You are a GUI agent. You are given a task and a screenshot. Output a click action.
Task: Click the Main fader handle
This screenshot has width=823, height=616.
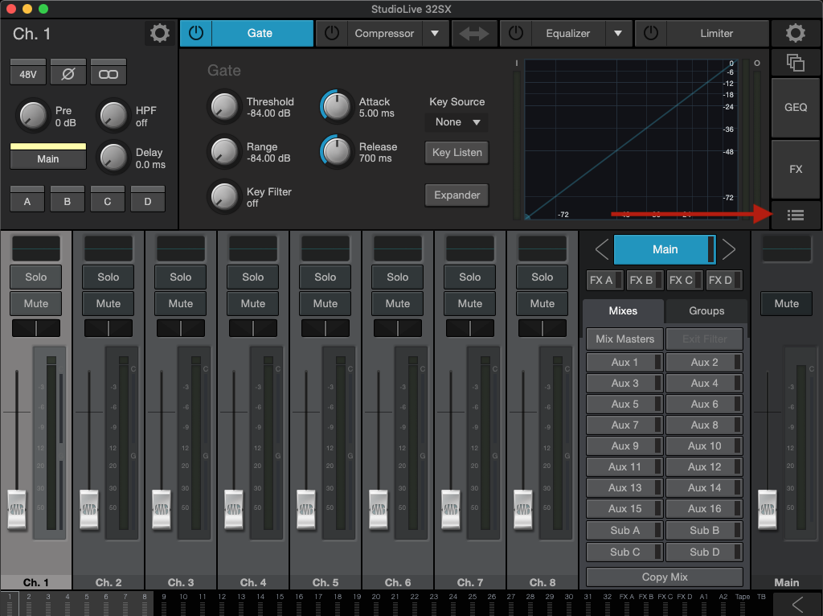(x=768, y=509)
